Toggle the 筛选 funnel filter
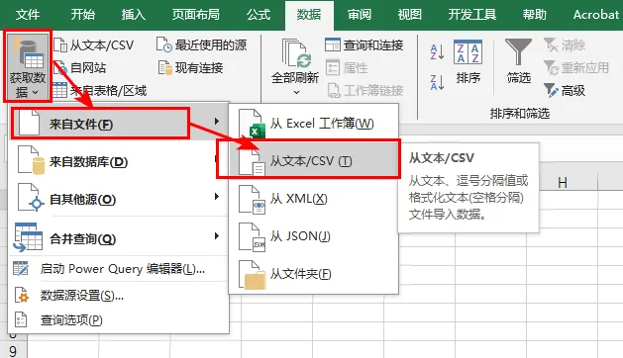Screen dimensions: 623x358 518,60
